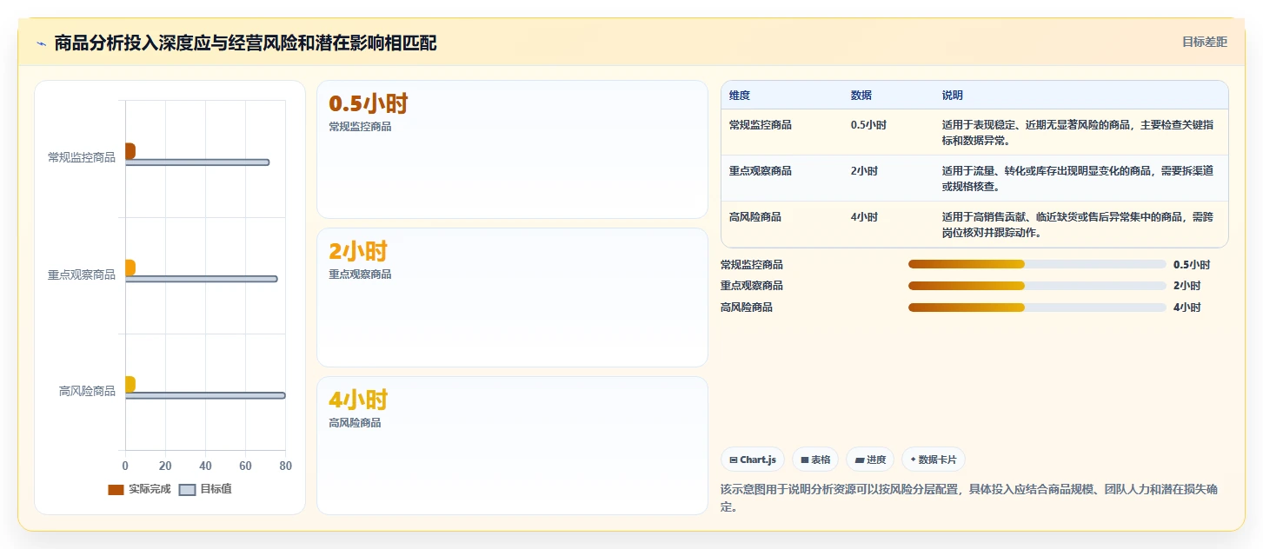The height and width of the screenshot is (549, 1263).
Task: Click the 4小时 value beside progress bar
Action: [1187, 308]
